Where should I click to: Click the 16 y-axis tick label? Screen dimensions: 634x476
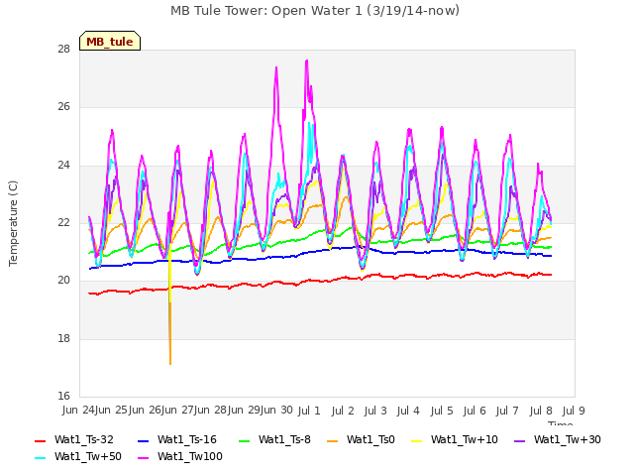(x=63, y=396)
